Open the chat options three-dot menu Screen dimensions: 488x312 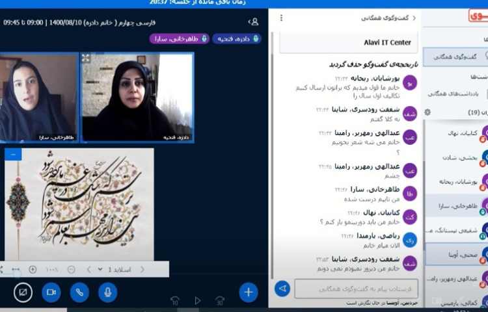point(281,18)
